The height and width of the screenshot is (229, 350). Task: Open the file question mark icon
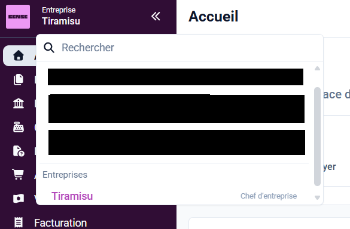[x=19, y=151]
